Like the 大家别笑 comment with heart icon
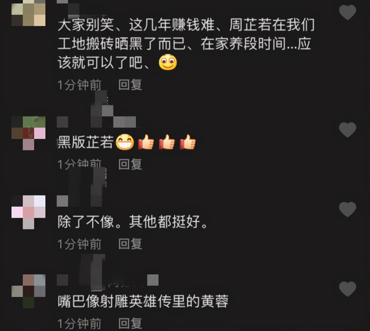 coord(347,12)
